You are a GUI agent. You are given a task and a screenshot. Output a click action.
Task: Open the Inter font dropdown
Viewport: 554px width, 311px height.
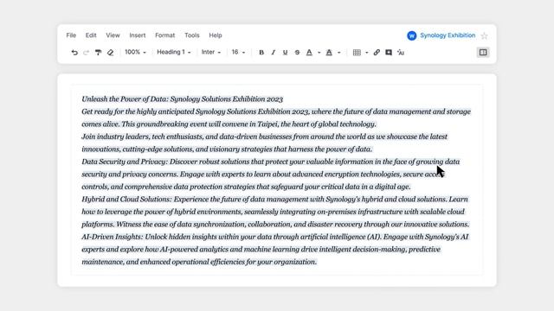click(x=211, y=52)
